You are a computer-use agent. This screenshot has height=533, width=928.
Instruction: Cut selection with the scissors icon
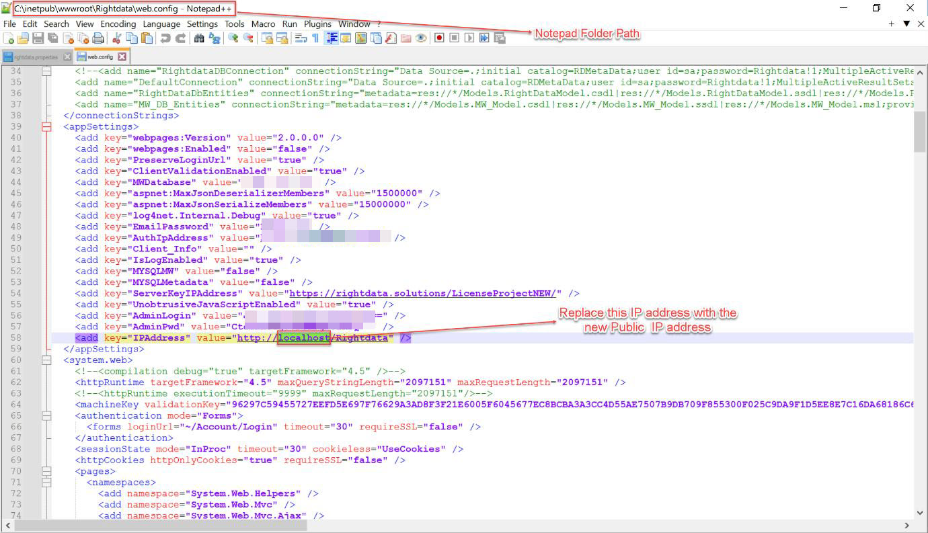click(x=117, y=38)
